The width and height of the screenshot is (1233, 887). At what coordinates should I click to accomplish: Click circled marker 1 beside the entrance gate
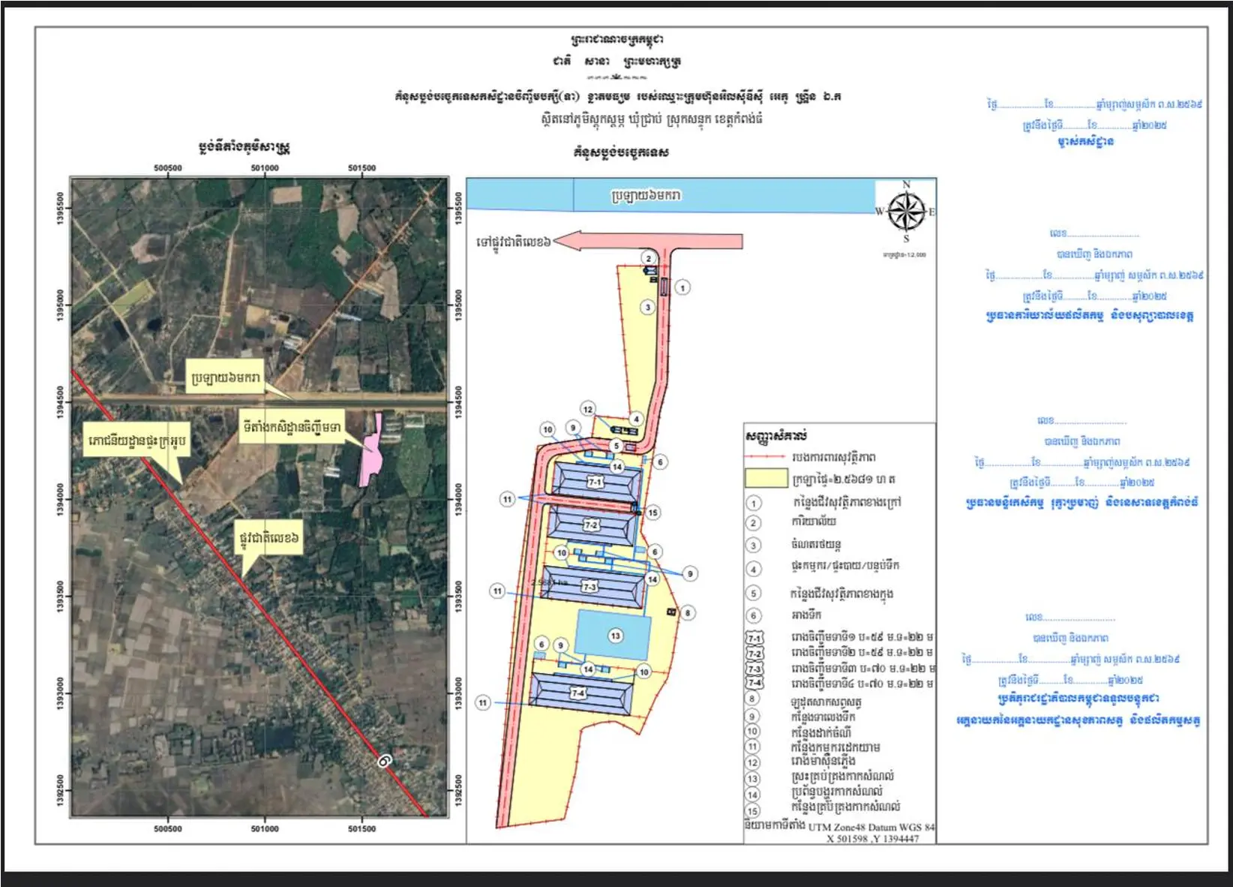point(682,287)
